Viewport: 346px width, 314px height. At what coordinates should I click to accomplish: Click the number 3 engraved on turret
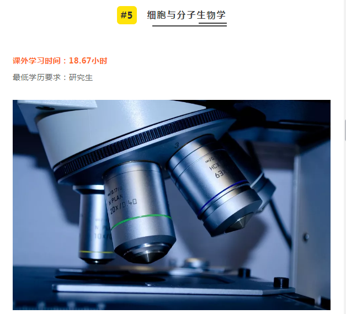[177, 145]
